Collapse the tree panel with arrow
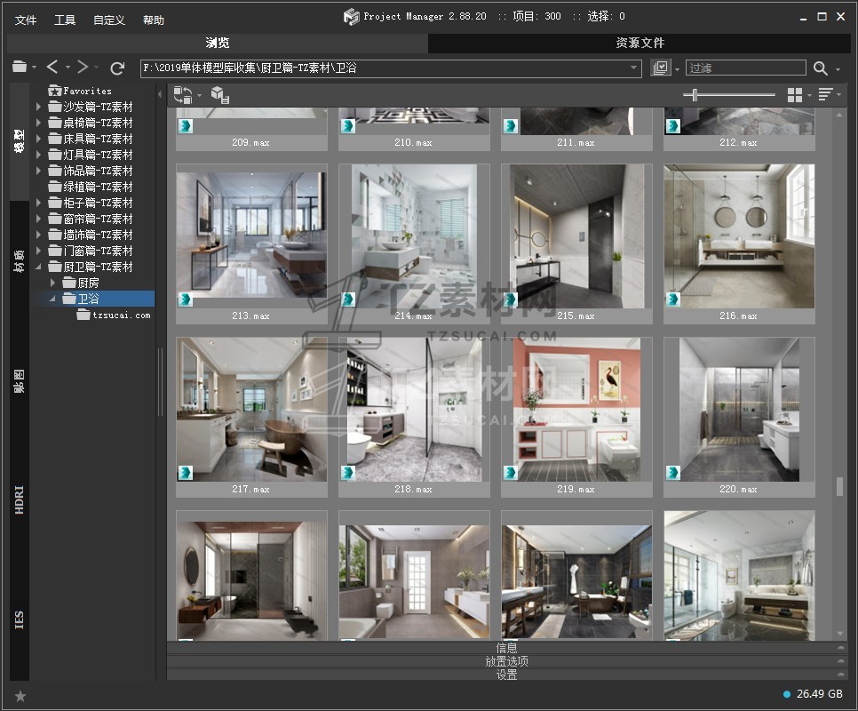The image size is (858, 711). click(x=161, y=92)
